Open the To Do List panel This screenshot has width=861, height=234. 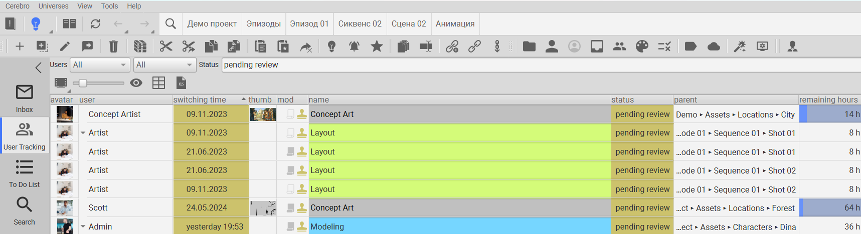point(24,173)
